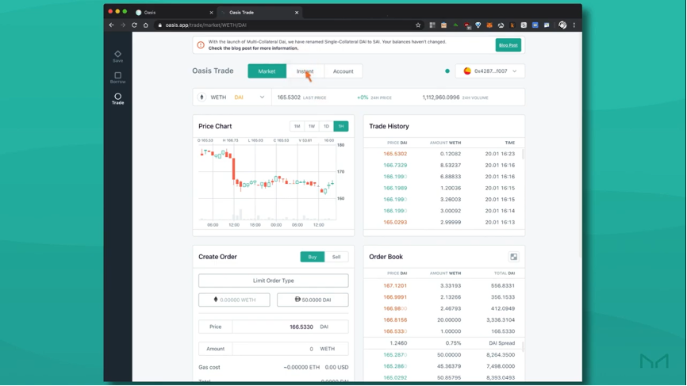Open the red badged browser extension
The image size is (687, 386).
[467, 25]
